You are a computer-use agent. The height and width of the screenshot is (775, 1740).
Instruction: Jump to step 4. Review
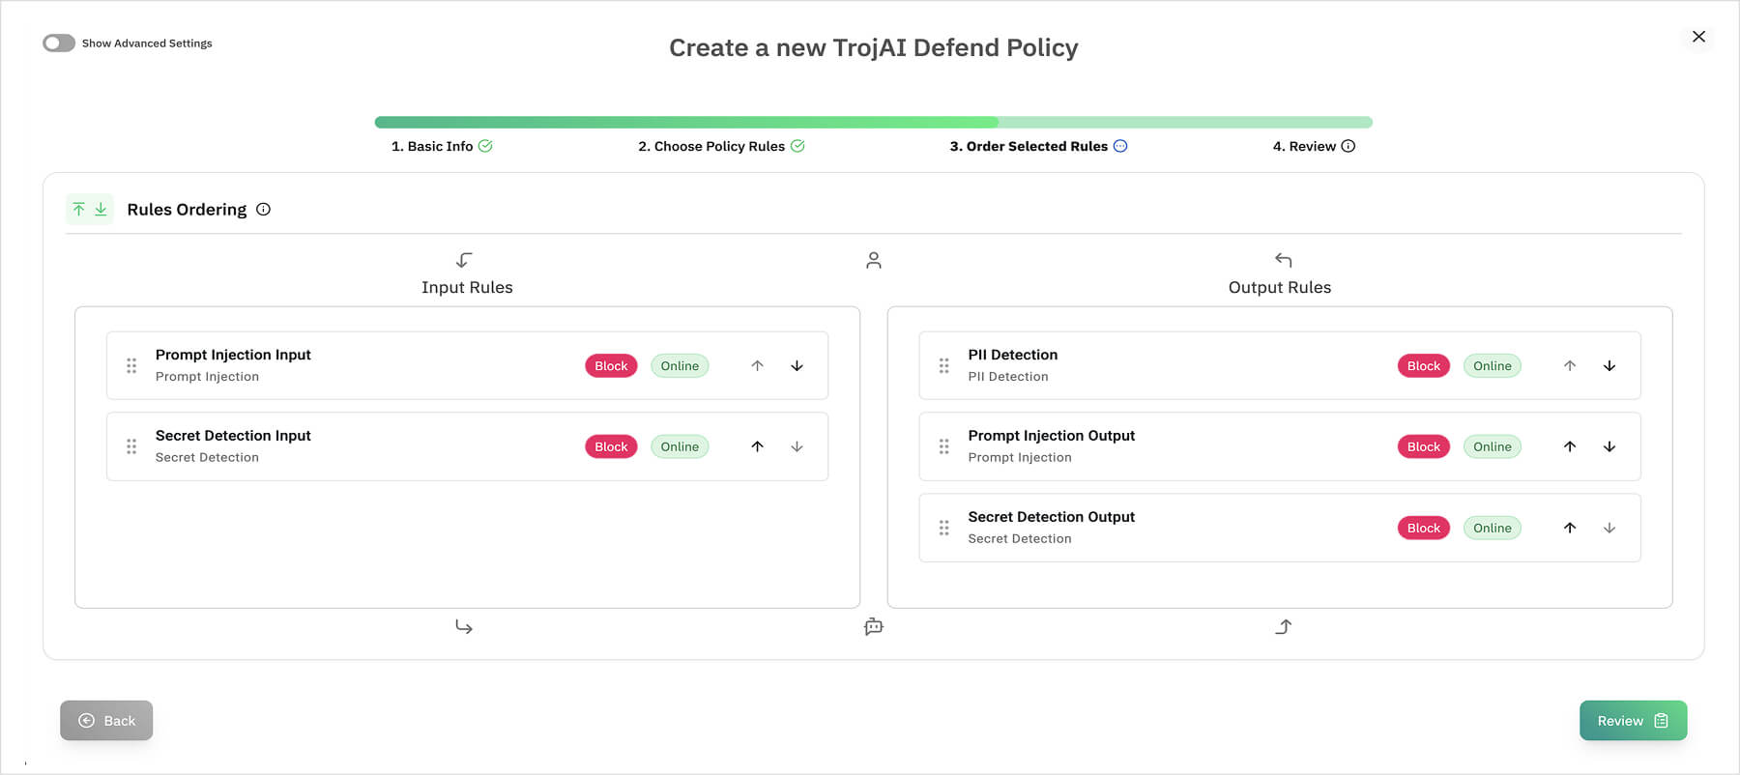[x=1304, y=146]
